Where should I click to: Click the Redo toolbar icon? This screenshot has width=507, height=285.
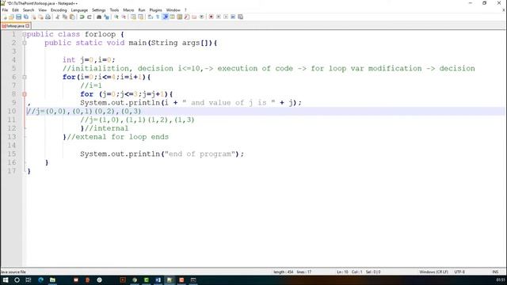[x=90, y=17]
